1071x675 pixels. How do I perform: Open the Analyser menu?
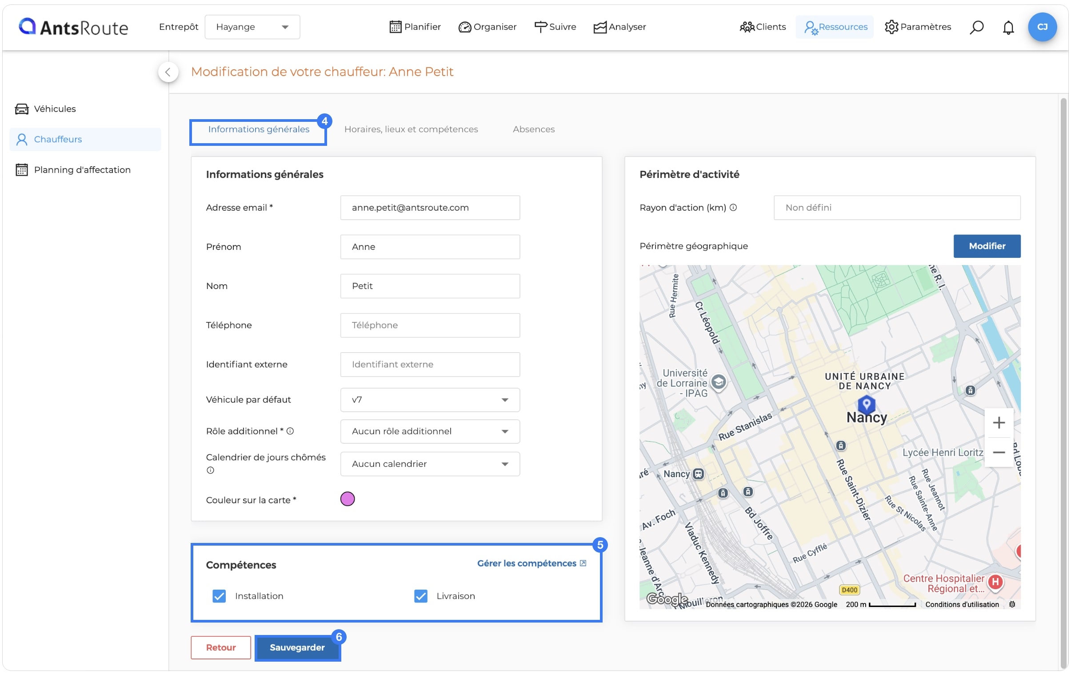point(619,27)
